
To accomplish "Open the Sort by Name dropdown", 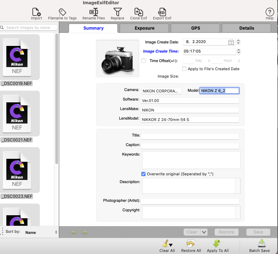I will tap(41, 232).
